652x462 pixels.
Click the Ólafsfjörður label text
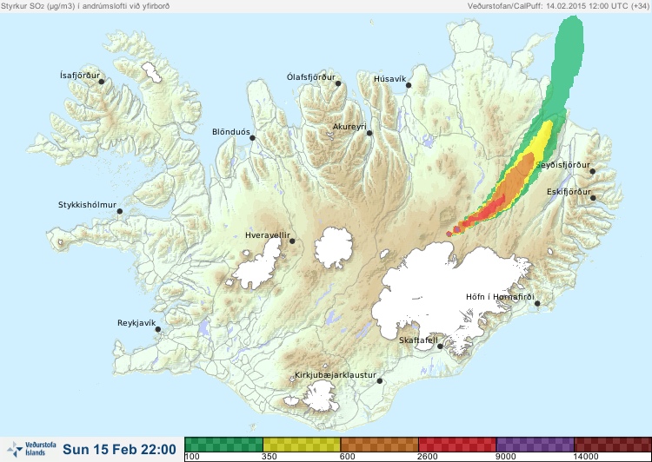click(x=311, y=77)
